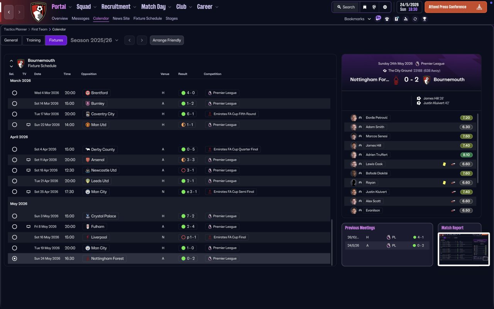Image resolution: width=494 pixels, height=309 pixels.
Task: Open the Fixture Schedule tab
Action: [148, 19]
